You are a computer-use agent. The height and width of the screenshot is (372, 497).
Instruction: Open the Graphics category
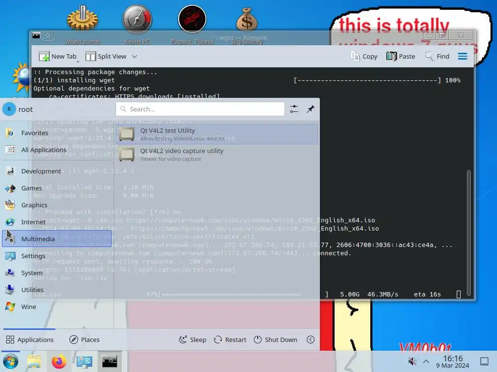pyautogui.click(x=57, y=205)
